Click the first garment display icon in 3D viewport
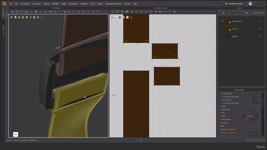This screenshot has width=267, height=150. click(x=11, y=17)
